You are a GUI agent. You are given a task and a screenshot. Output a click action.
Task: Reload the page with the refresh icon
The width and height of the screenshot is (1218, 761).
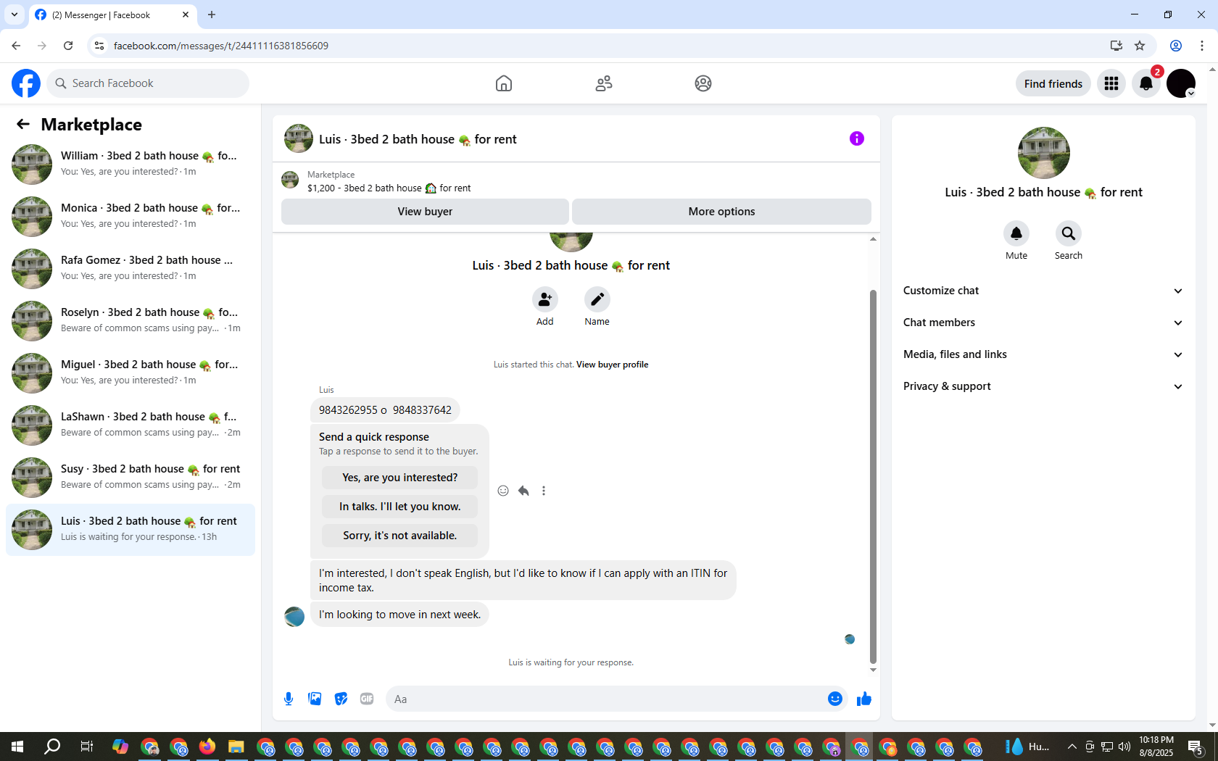[68, 46]
